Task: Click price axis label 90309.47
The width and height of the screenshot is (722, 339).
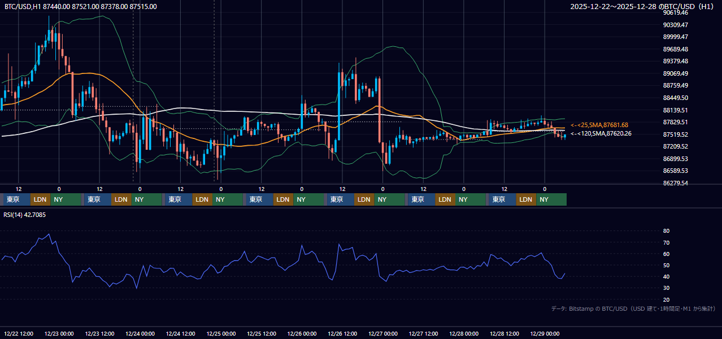Action: (x=676, y=25)
